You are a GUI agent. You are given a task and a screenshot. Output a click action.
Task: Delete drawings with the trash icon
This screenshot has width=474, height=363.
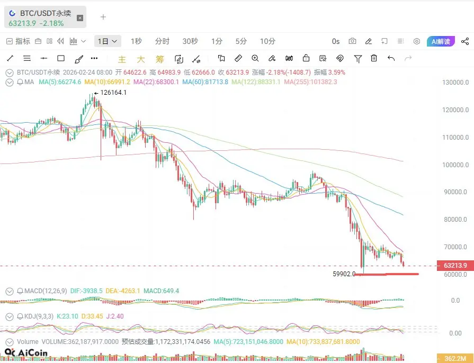374,58
